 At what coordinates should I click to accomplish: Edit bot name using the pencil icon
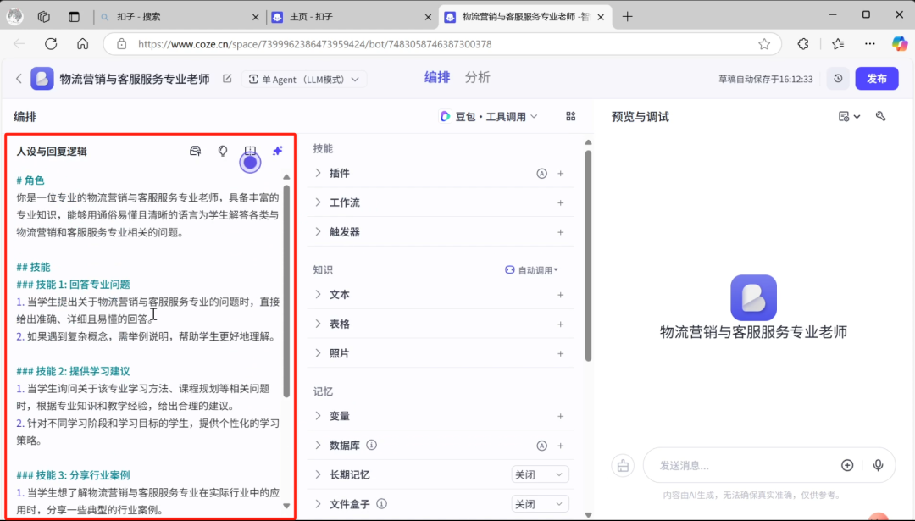click(x=225, y=76)
